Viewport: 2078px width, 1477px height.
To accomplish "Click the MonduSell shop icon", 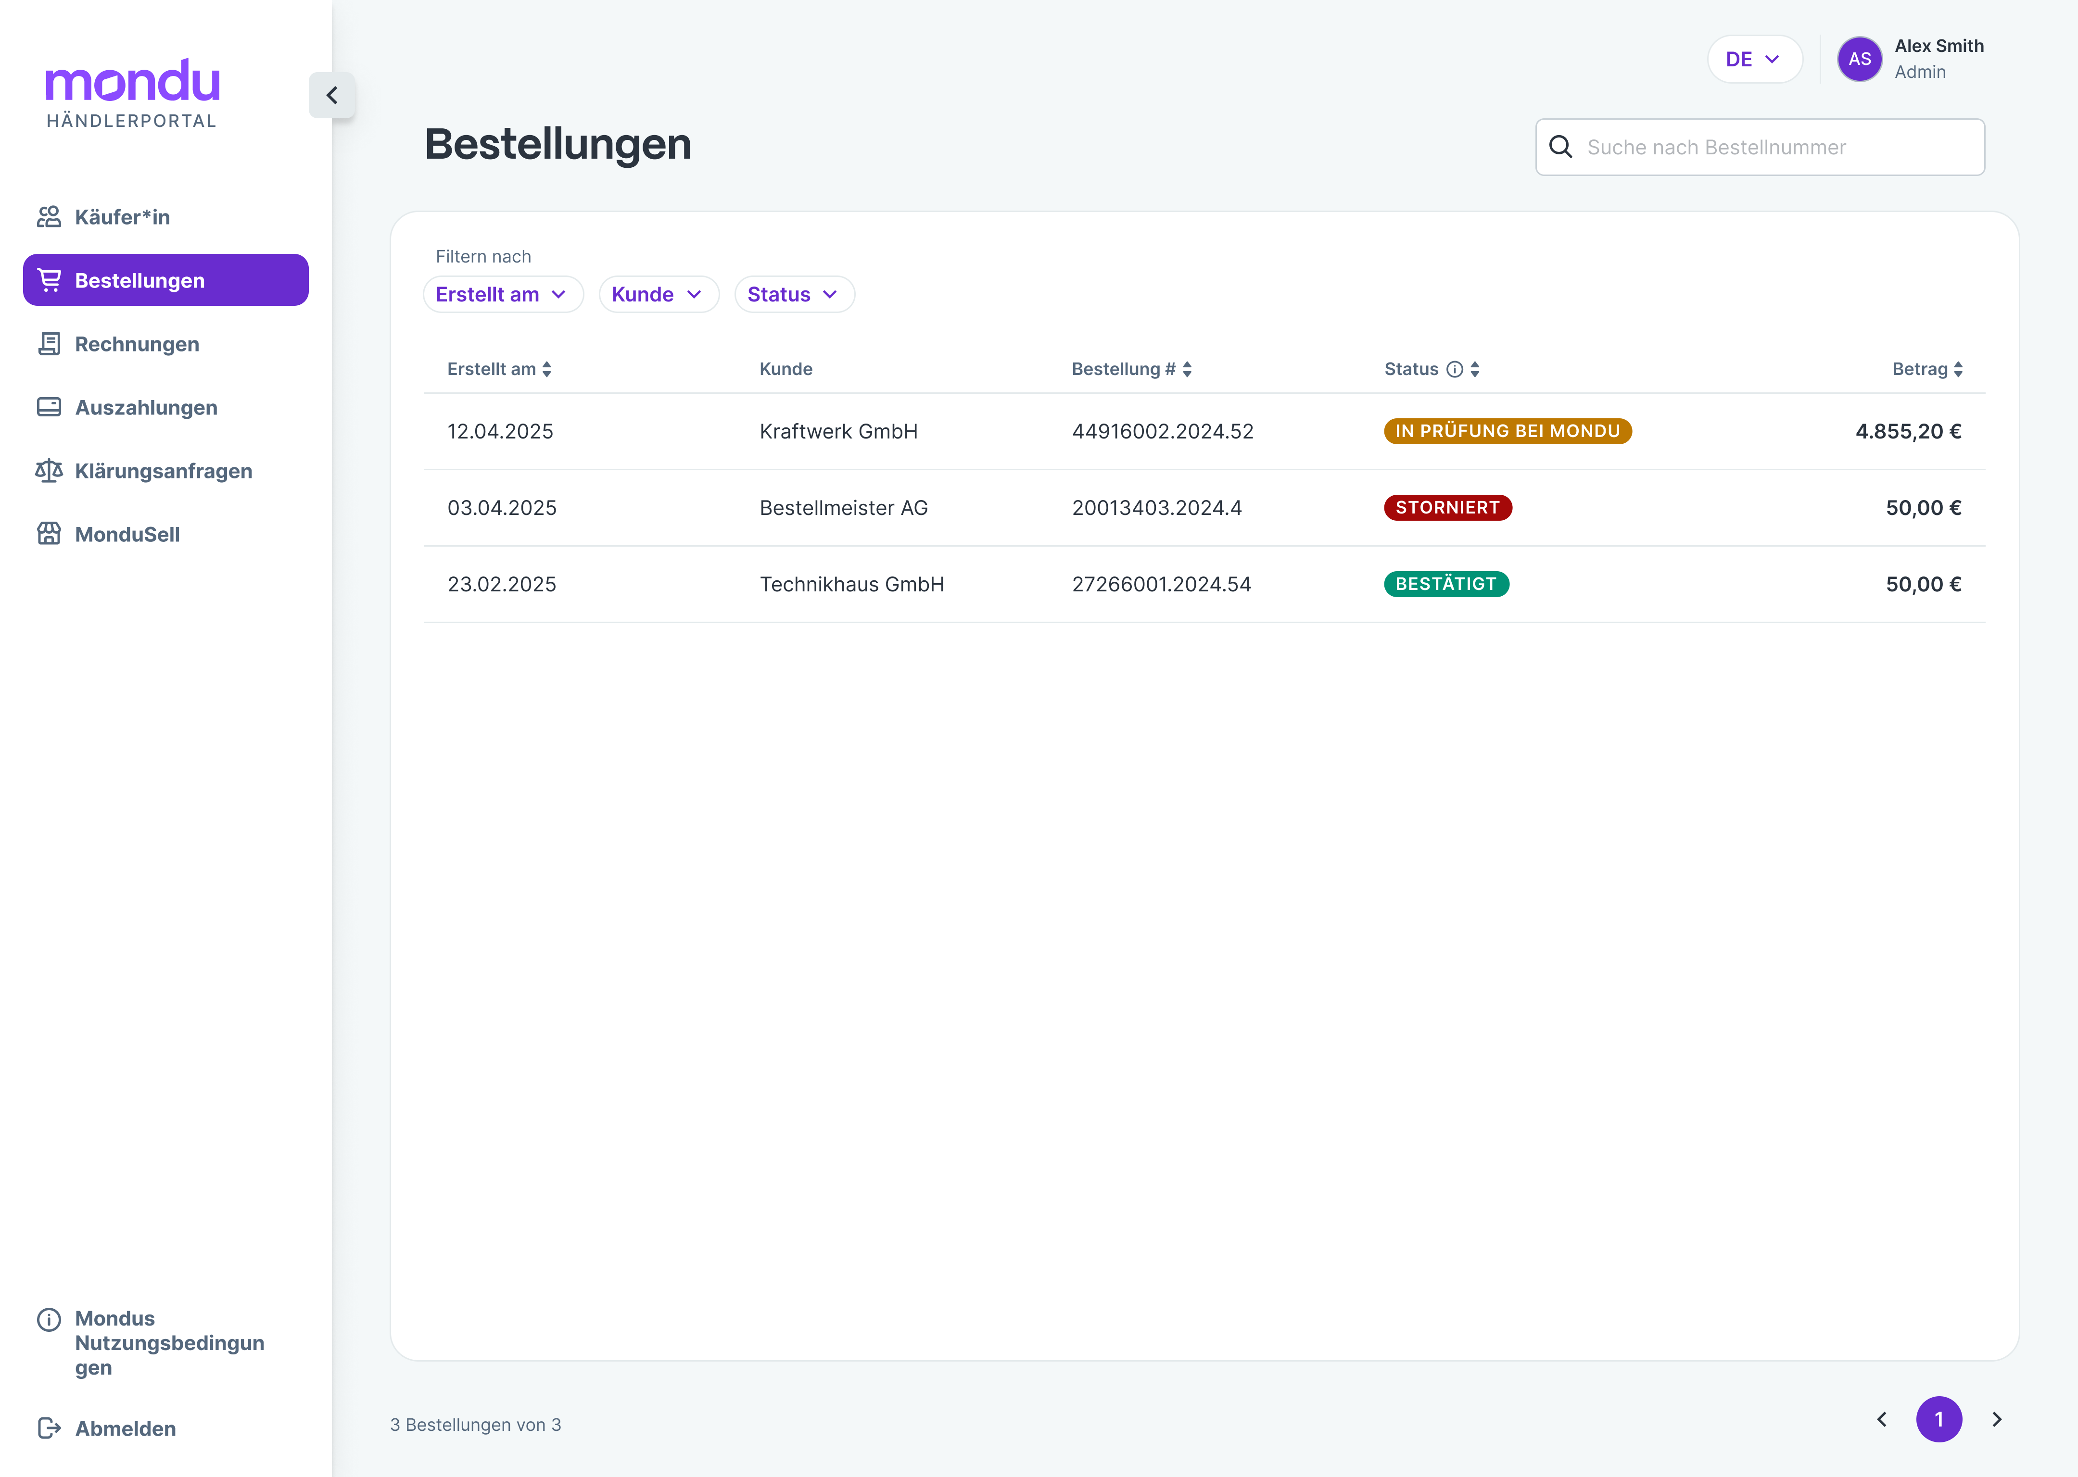I will 49,534.
